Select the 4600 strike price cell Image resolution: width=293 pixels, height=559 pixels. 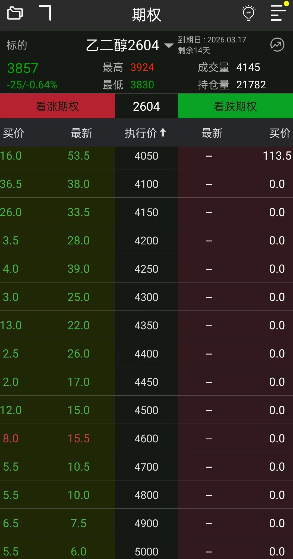pos(146,439)
